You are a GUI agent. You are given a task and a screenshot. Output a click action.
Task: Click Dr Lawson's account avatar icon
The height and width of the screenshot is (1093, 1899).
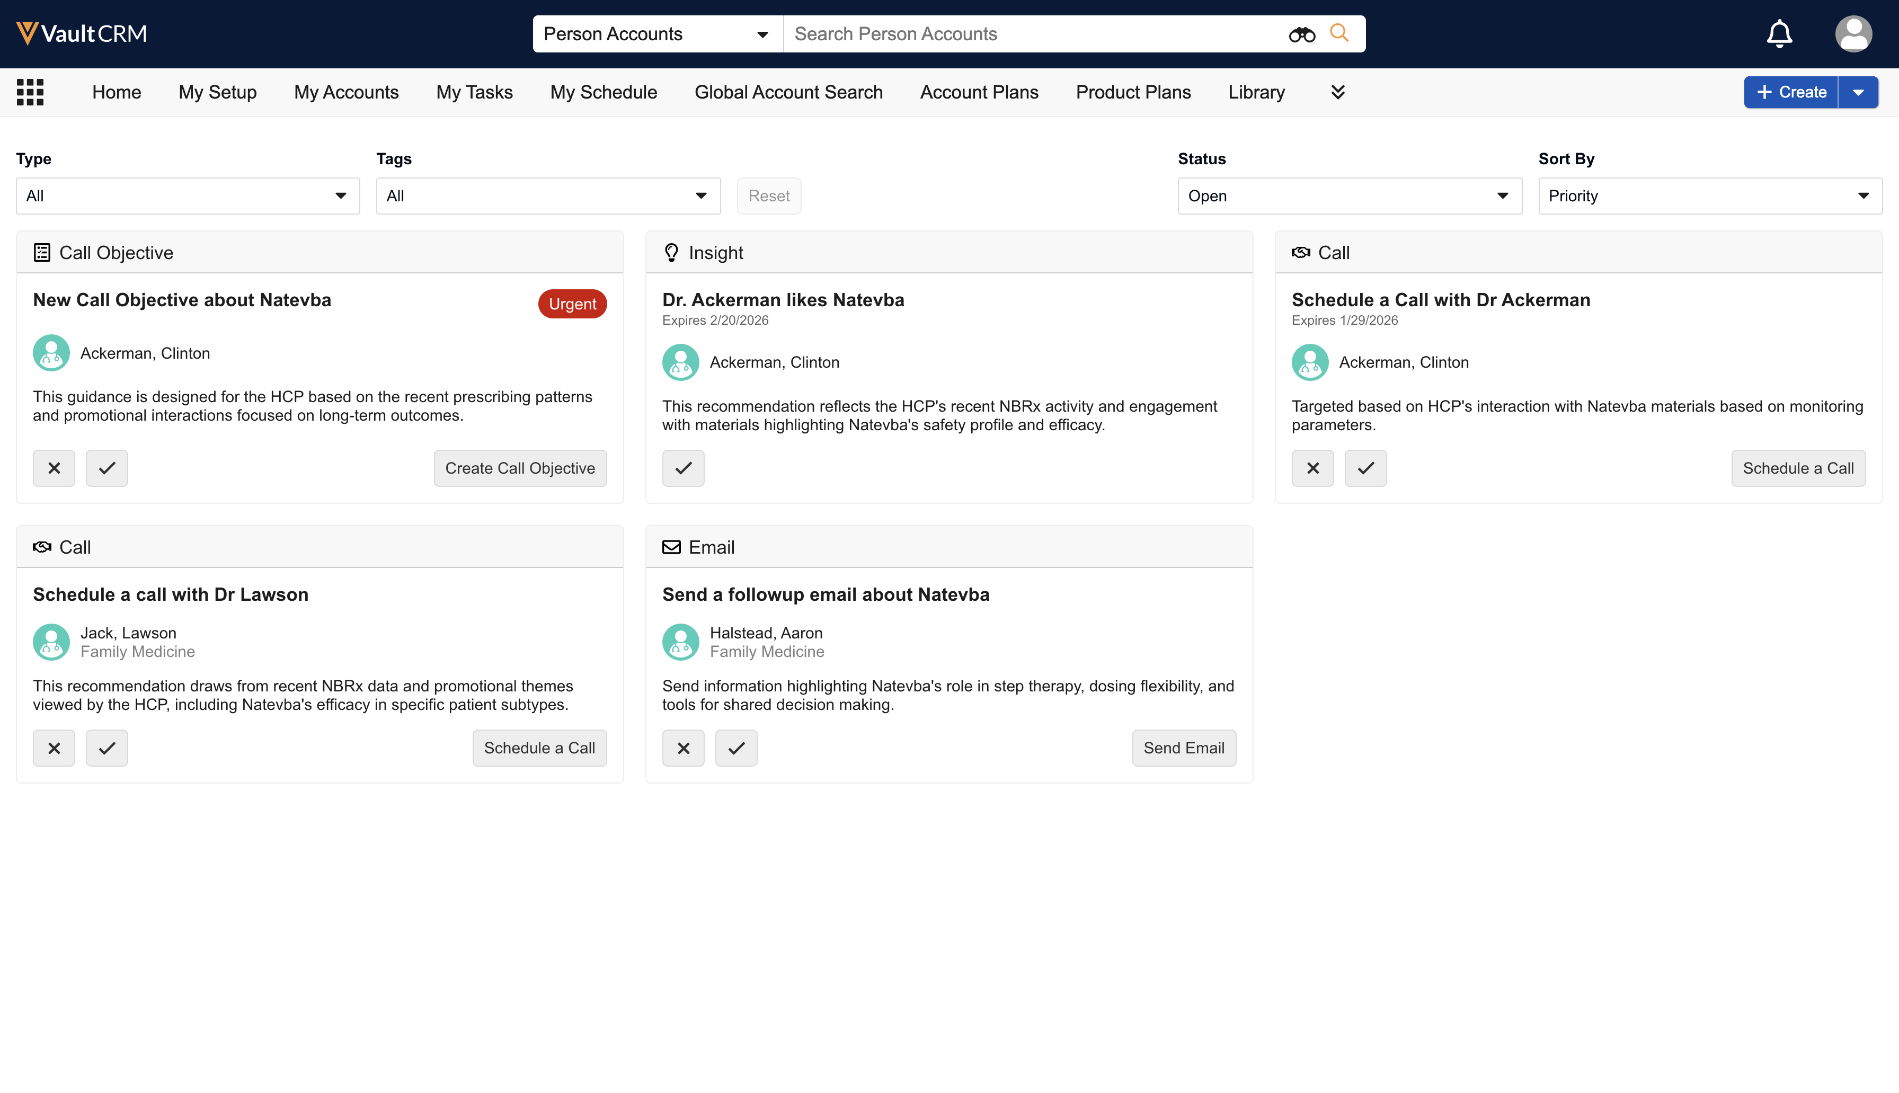[51, 643]
